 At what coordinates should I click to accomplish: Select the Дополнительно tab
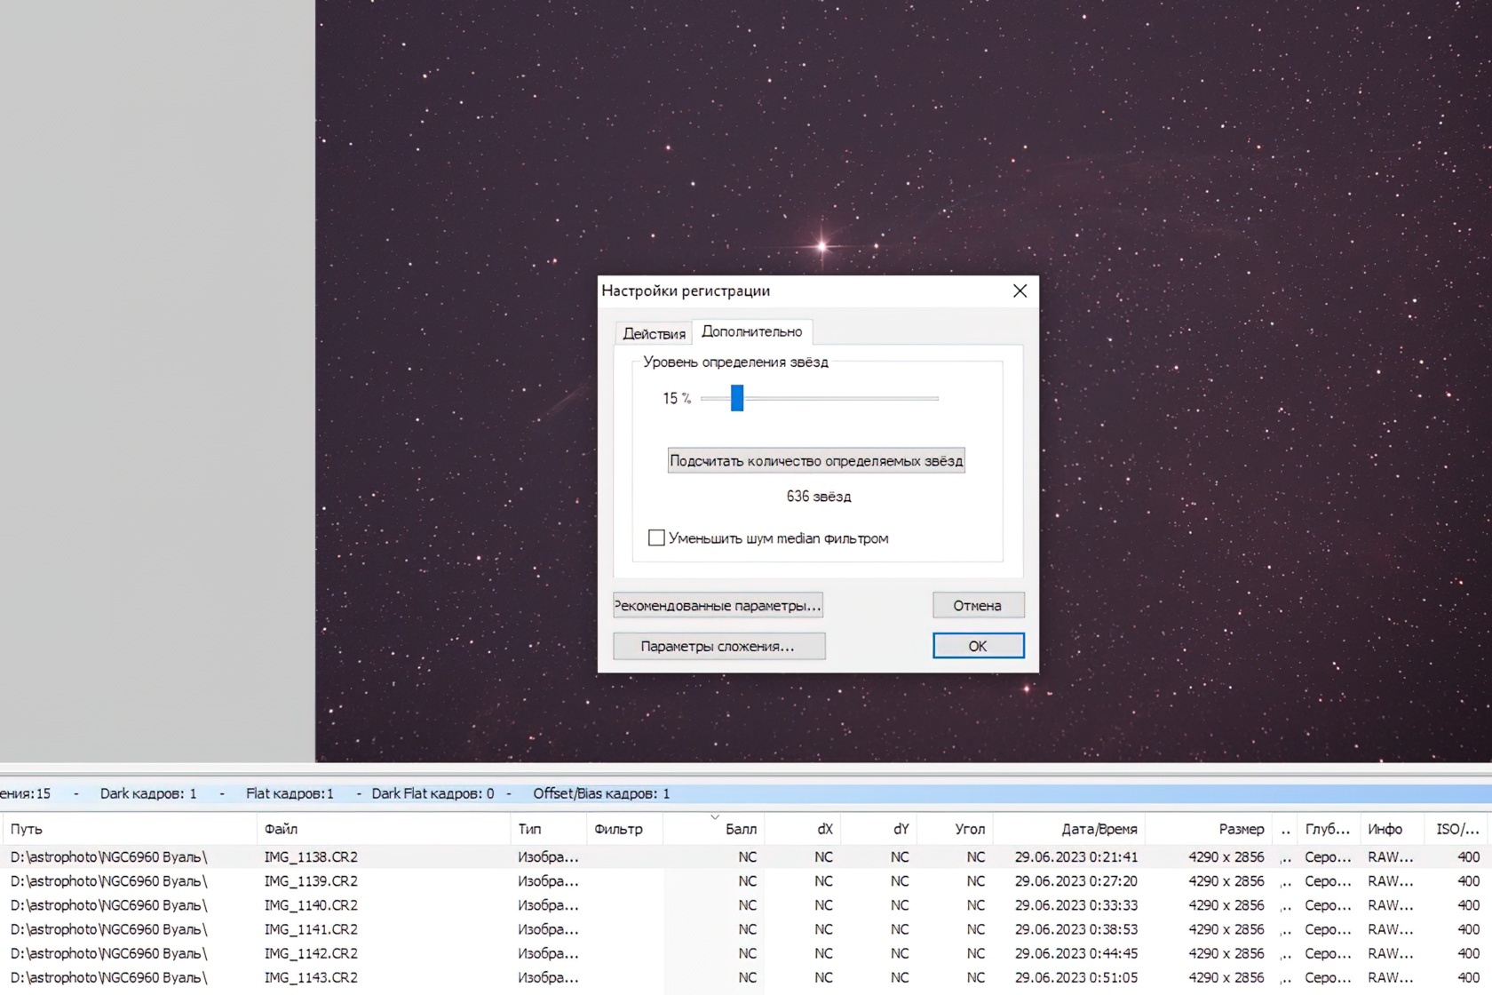752,331
